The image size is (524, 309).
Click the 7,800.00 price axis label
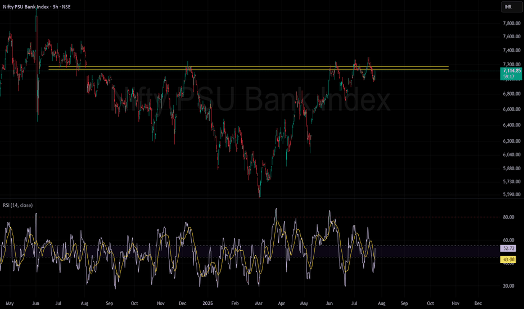click(x=512, y=24)
